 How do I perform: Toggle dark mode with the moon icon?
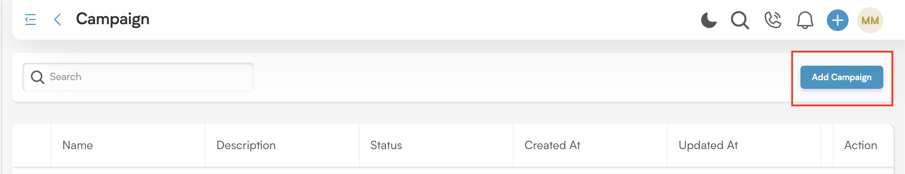coord(709,20)
